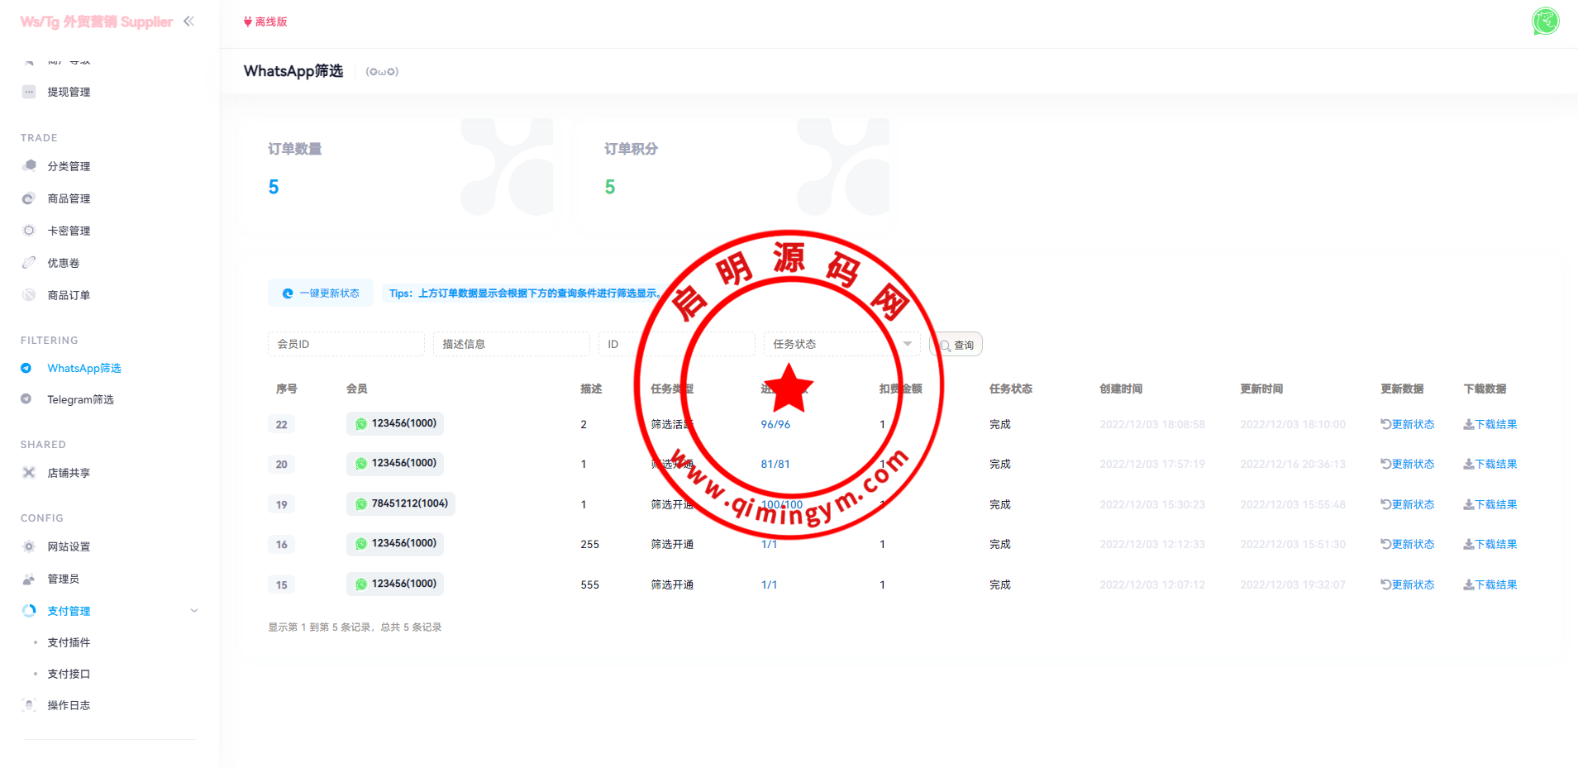
Task: Click WhatsApp icon for member 78451212(1004)
Action: click(361, 504)
